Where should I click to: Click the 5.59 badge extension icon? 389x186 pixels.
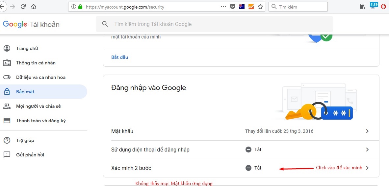pos(374,6)
